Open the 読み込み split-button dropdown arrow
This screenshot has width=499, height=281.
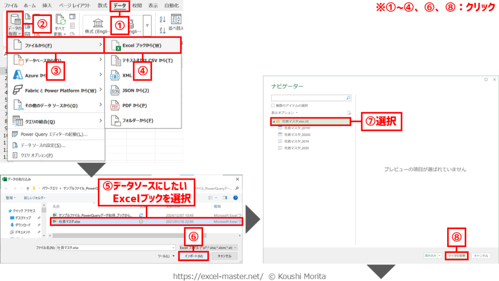pyautogui.click(x=439, y=255)
